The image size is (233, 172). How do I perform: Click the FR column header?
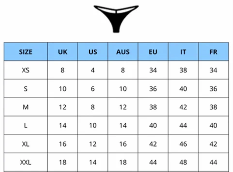(x=213, y=52)
